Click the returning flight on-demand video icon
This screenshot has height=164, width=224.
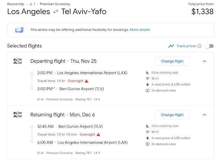[147, 144]
